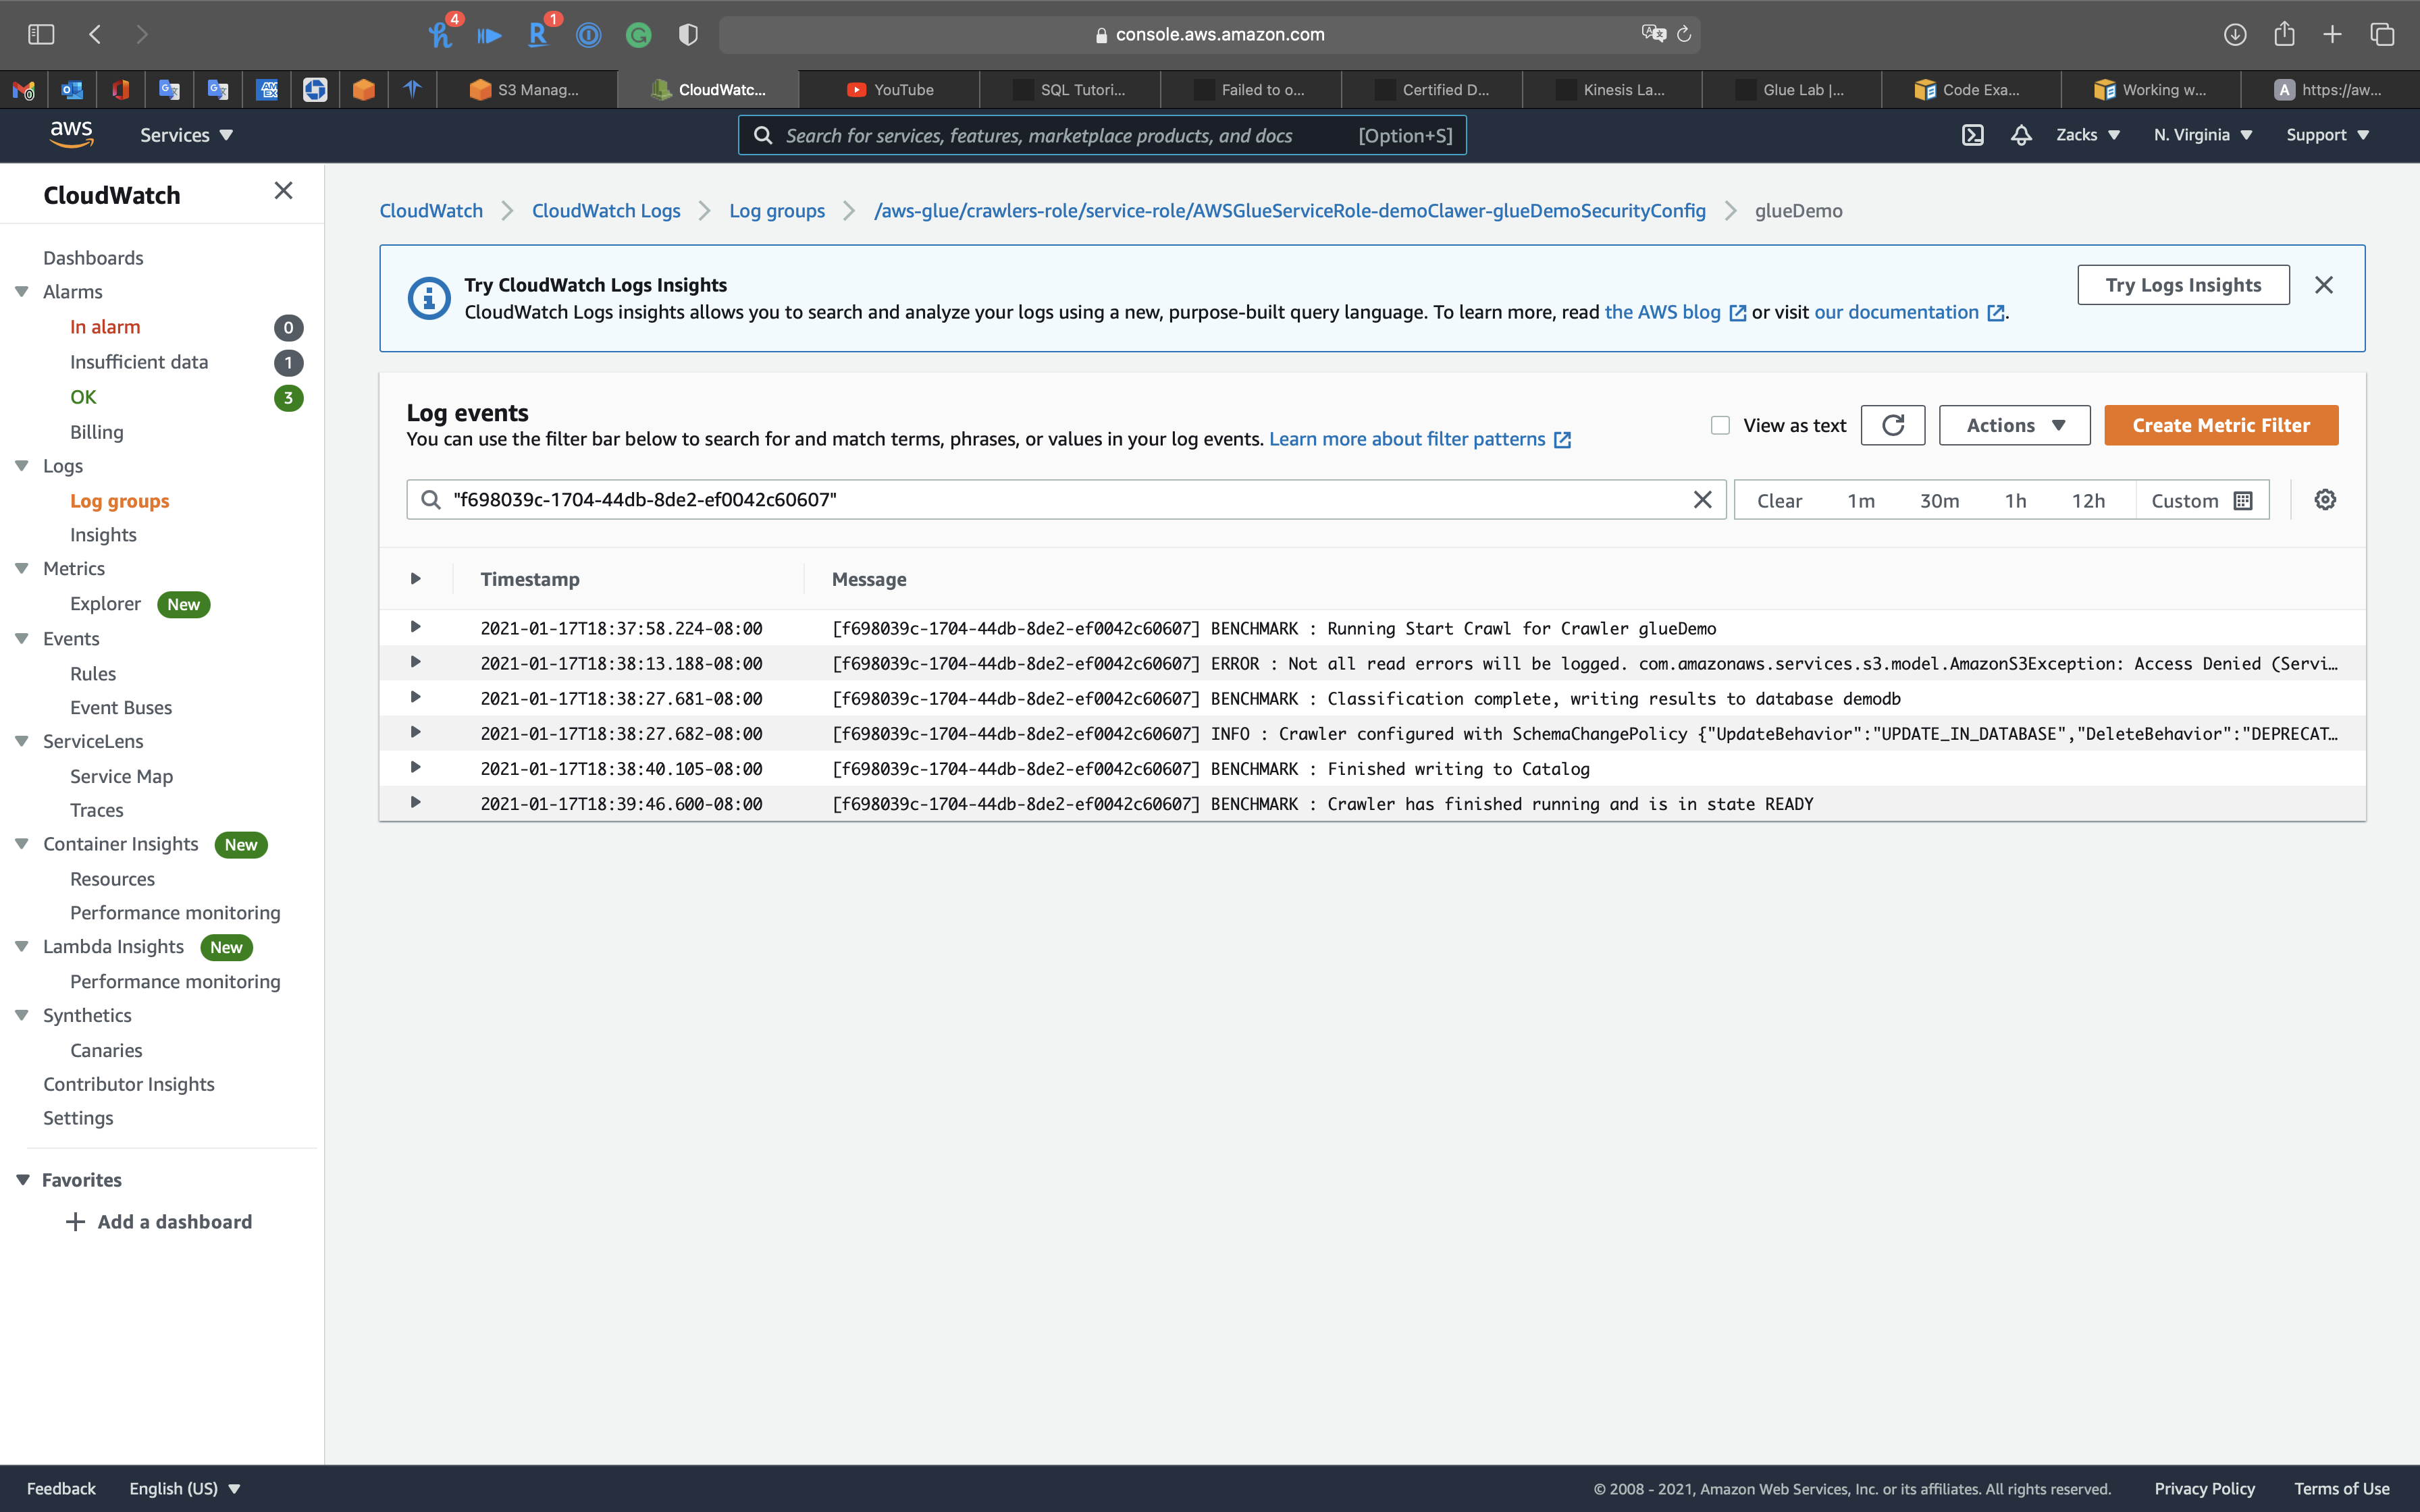
Task: Open Insights under Logs in sidebar
Action: tap(103, 535)
